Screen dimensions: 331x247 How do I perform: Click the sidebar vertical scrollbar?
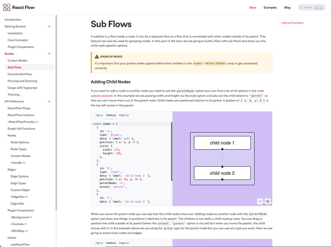pos(56,112)
